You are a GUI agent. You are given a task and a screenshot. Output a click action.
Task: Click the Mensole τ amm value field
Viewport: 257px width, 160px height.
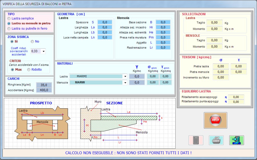click(x=166, y=82)
